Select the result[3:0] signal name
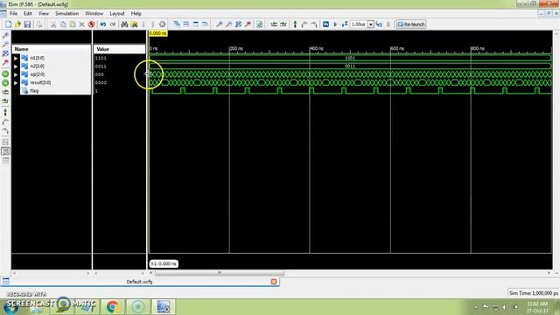 click(x=40, y=82)
